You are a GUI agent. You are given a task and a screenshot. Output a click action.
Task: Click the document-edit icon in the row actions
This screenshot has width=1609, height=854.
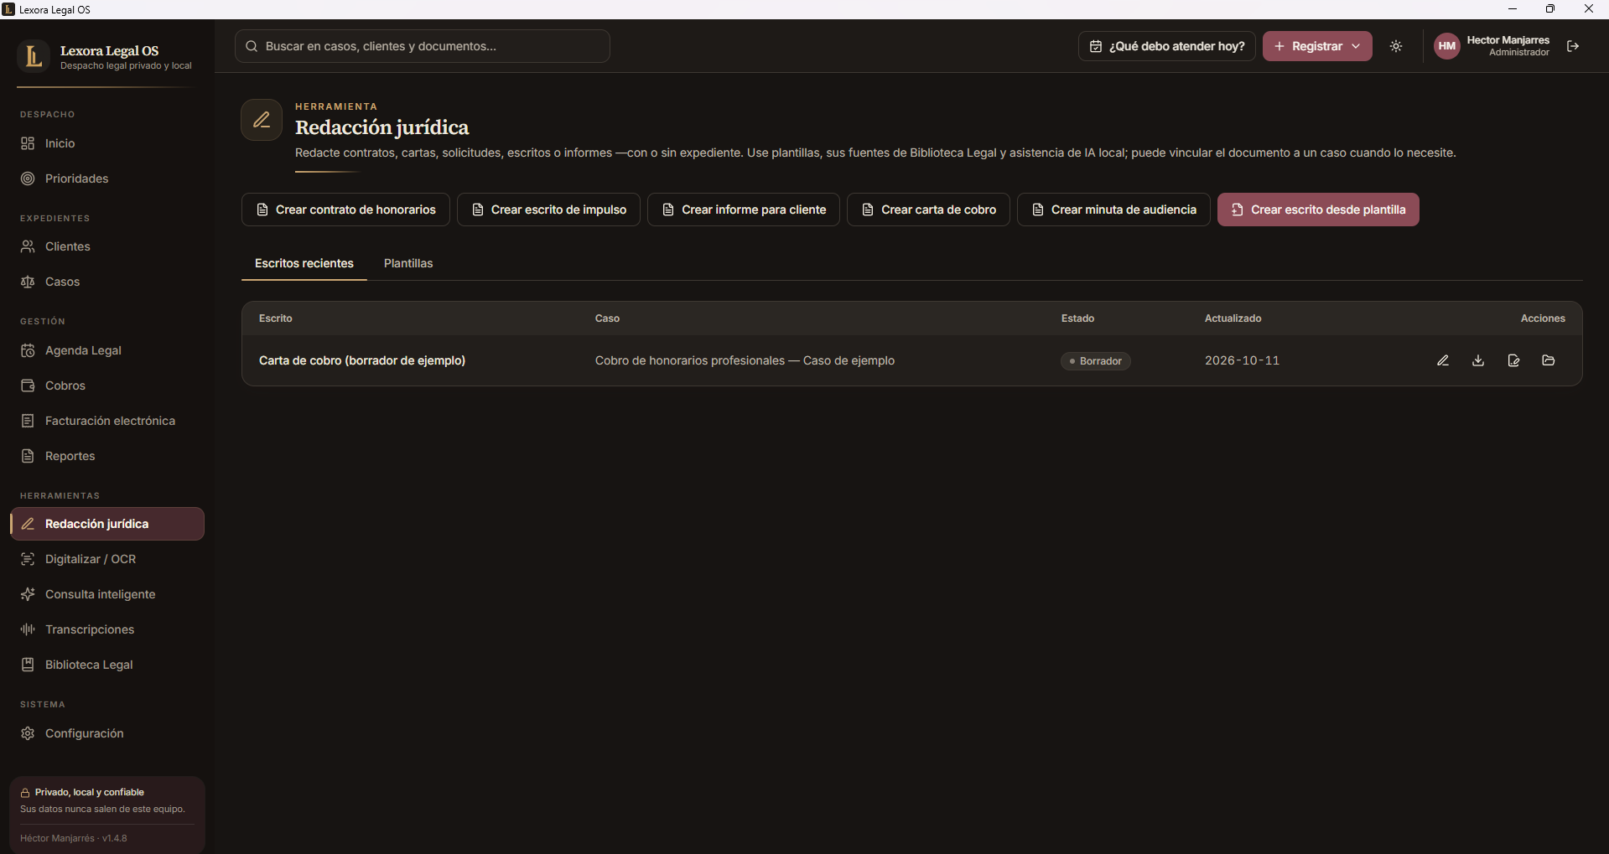pos(1513,360)
